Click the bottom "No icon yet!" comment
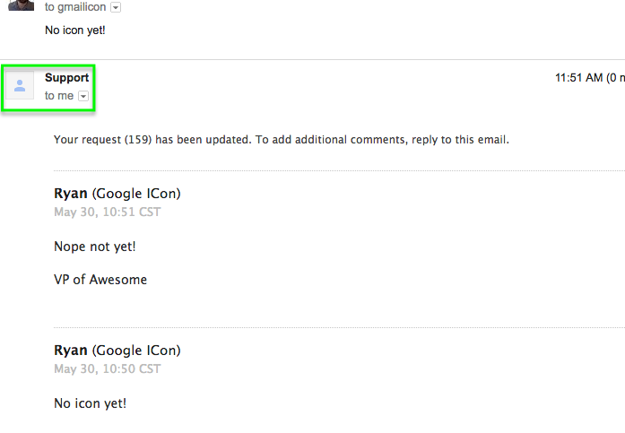This screenshot has height=433, width=625. 90,403
